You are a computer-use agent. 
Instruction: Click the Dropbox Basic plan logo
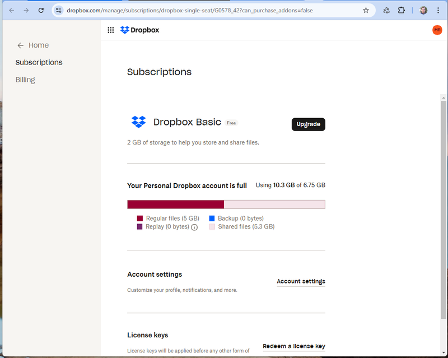(138, 122)
